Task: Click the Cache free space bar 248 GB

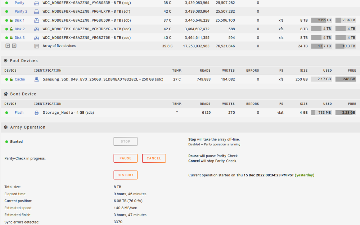Action: (x=346, y=79)
